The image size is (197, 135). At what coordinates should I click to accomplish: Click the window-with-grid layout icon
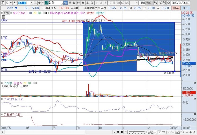pos(148,132)
